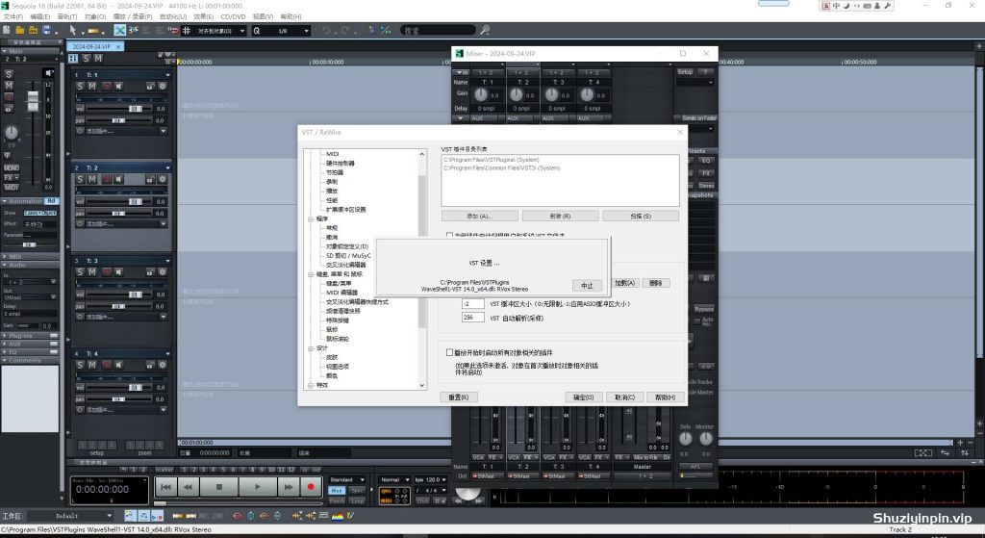
Task: Select the MIDI item in settings tree
Action: (332, 154)
